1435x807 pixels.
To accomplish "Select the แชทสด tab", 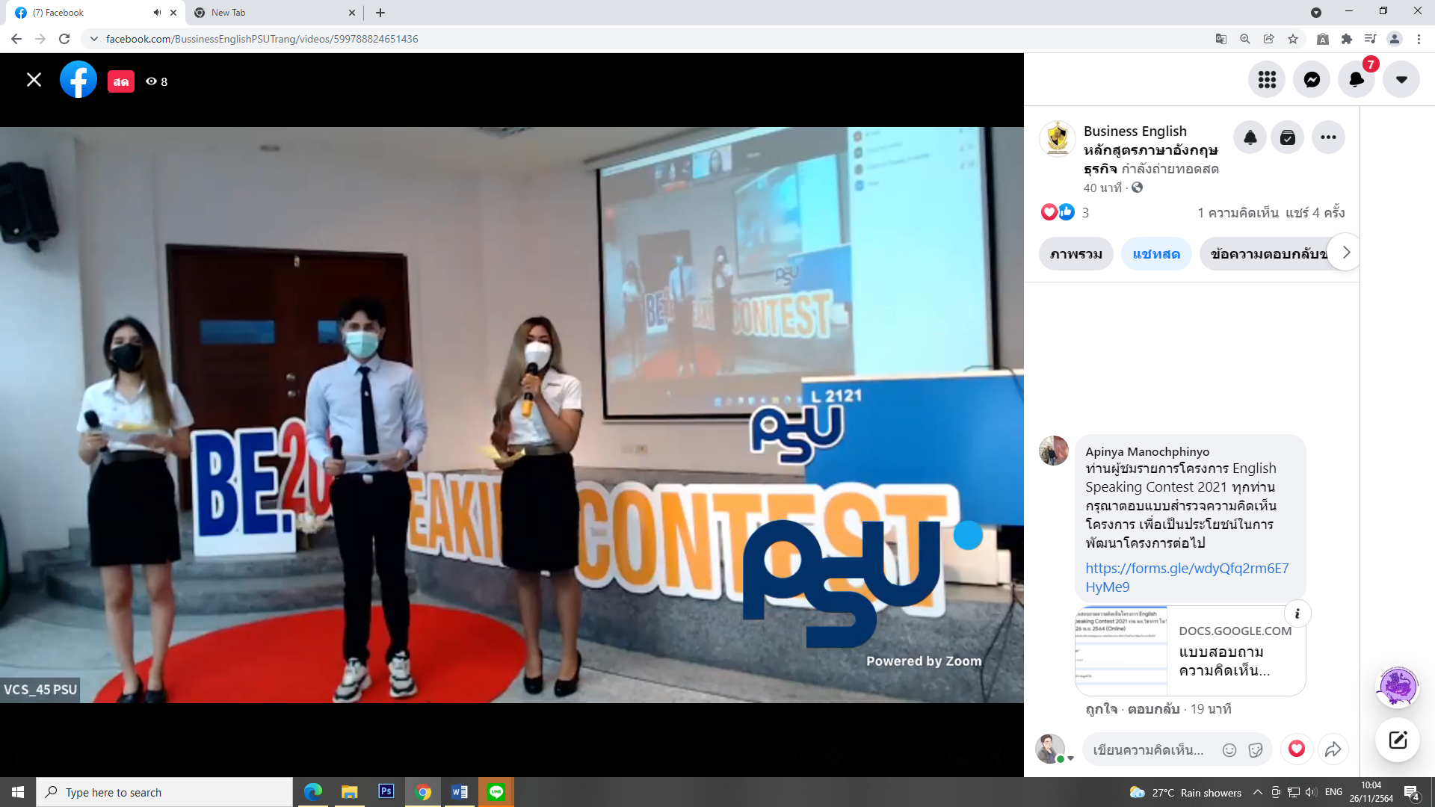I will [1155, 254].
